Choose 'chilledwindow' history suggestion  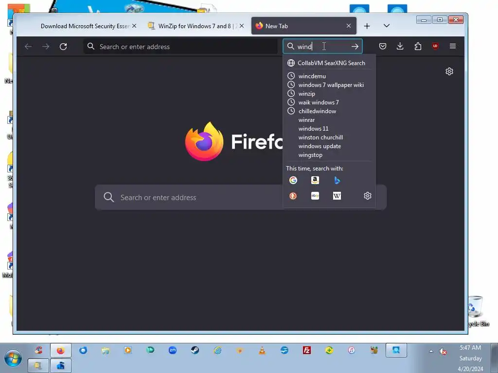(x=329, y=111)
